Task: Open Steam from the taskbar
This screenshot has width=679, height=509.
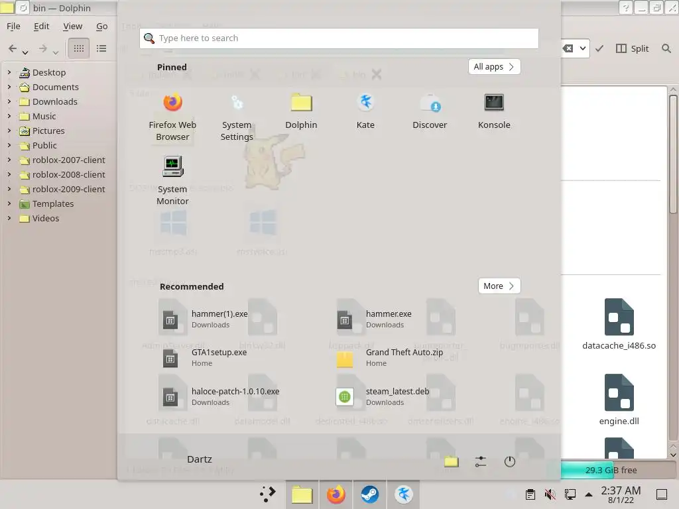Action: (x=370, y=494)
